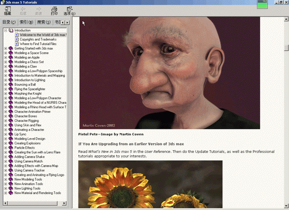Select Modeling the Head of a NURBS Character
Viewport: 289px width, 210px height.
coord(41,103)
